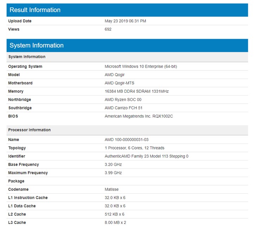This screenshot has width=256, height=231.
Task: Click the Result Information header
Action: [127, 10]
